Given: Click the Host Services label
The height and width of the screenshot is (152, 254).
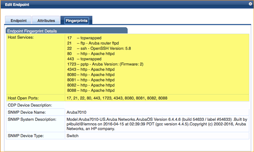Looking at the screenshot, I should click(x=21, y=37).
